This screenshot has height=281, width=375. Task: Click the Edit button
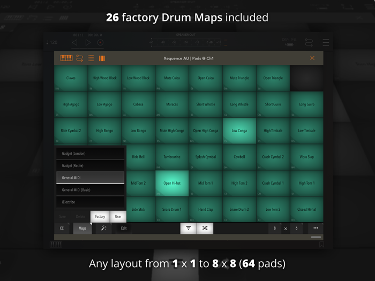124,228
